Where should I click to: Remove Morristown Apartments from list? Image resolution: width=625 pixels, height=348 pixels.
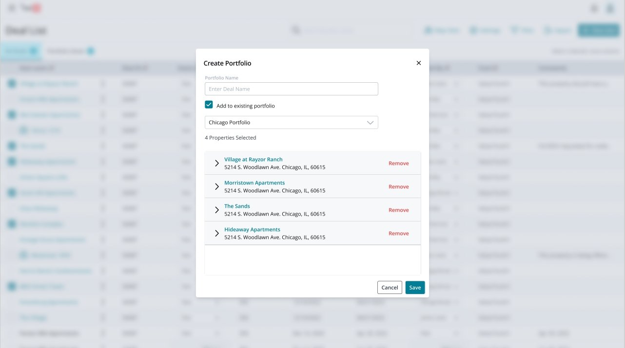pos(398,186)
